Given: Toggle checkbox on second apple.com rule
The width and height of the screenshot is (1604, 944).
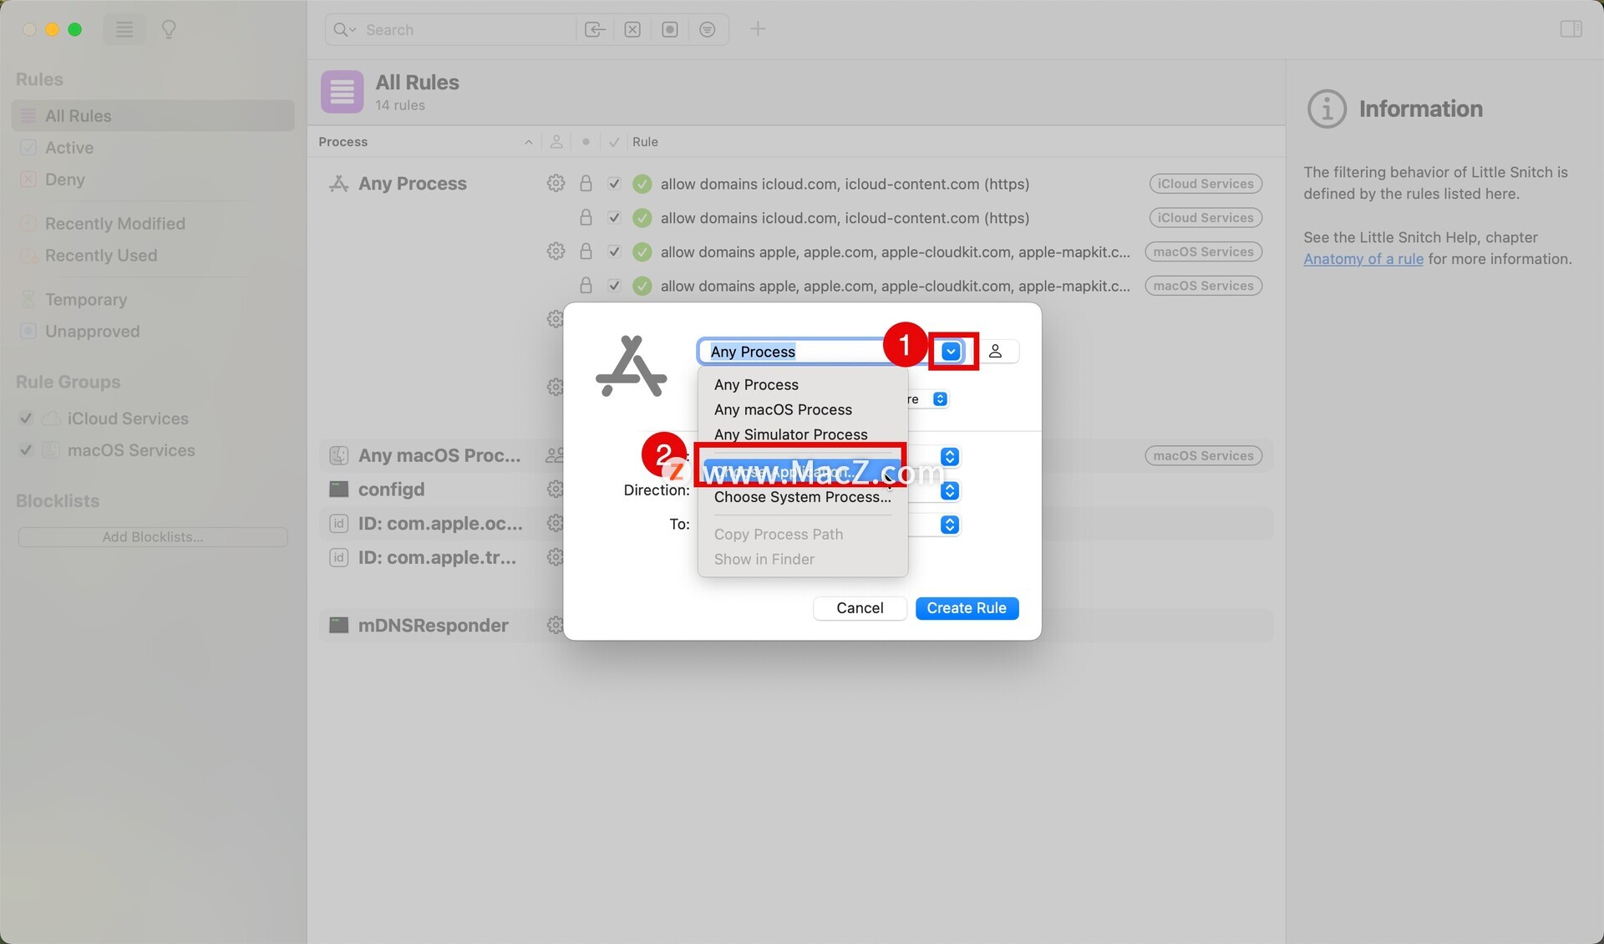Looking at the screenshot, I should click(x=614, y=286).
